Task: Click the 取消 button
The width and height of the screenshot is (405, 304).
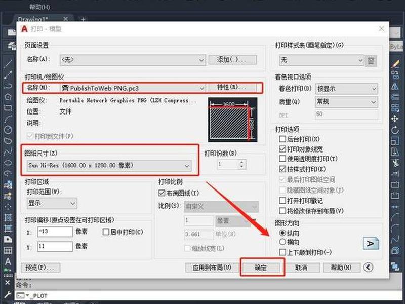Action: [301, 268]
